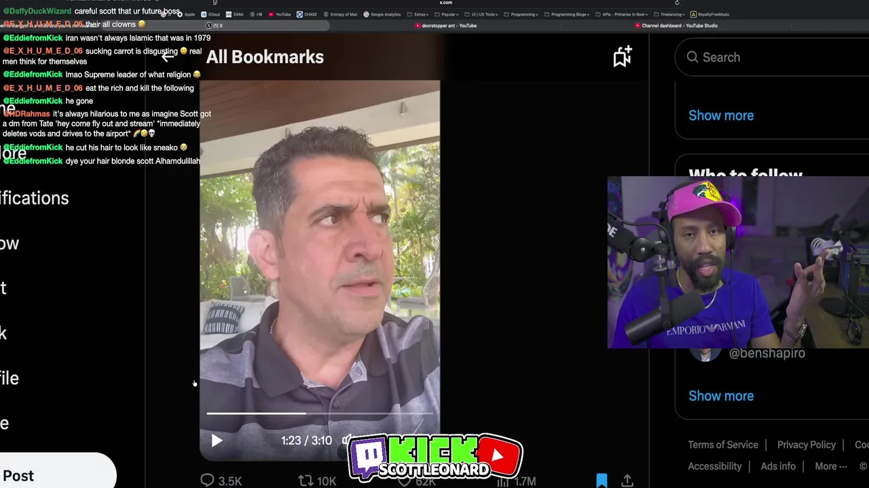This screenshot has width=869, height=488.
Task: Open the Entropy of Man bookmark
Action: point(341,14)
